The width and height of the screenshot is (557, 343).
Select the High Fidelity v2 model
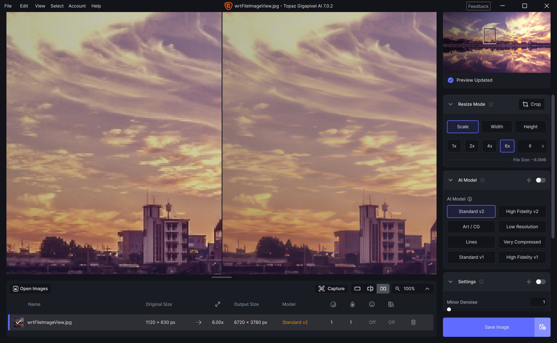click(522, 211)
